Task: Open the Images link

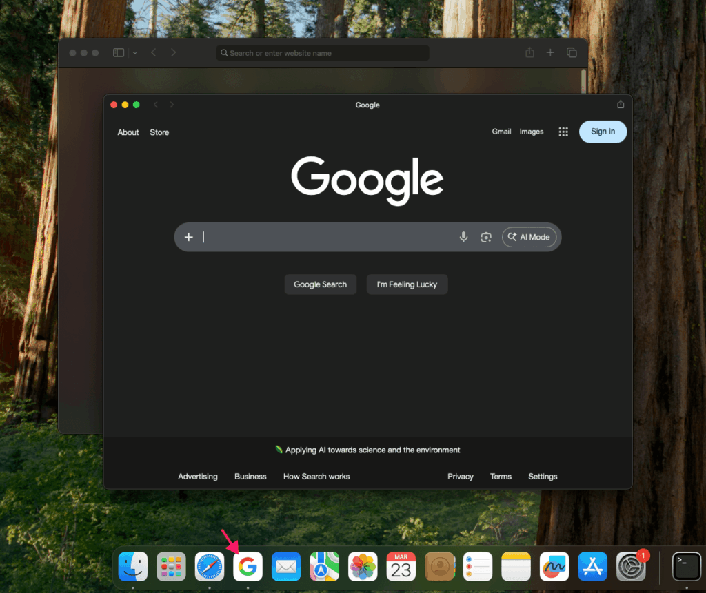Action: pos(532,132)
